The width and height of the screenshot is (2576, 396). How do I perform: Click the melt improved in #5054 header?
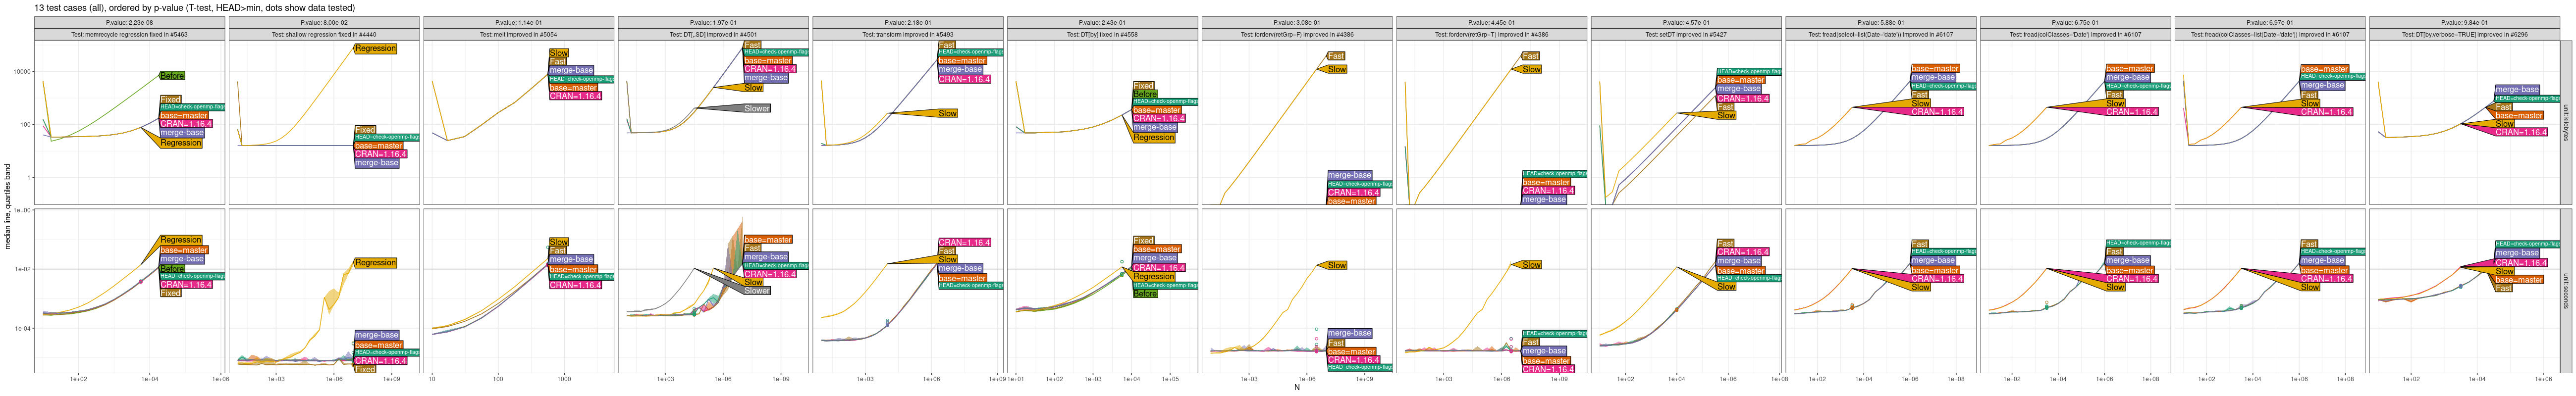point(518,35)
